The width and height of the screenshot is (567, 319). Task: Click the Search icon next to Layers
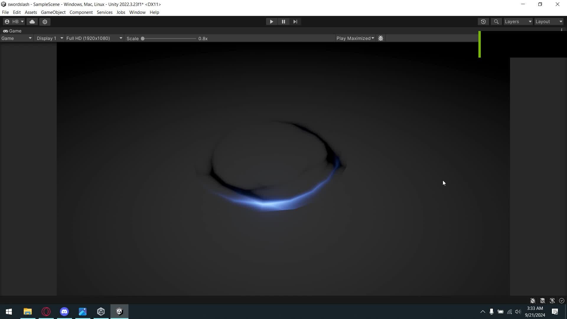point(496,22)
